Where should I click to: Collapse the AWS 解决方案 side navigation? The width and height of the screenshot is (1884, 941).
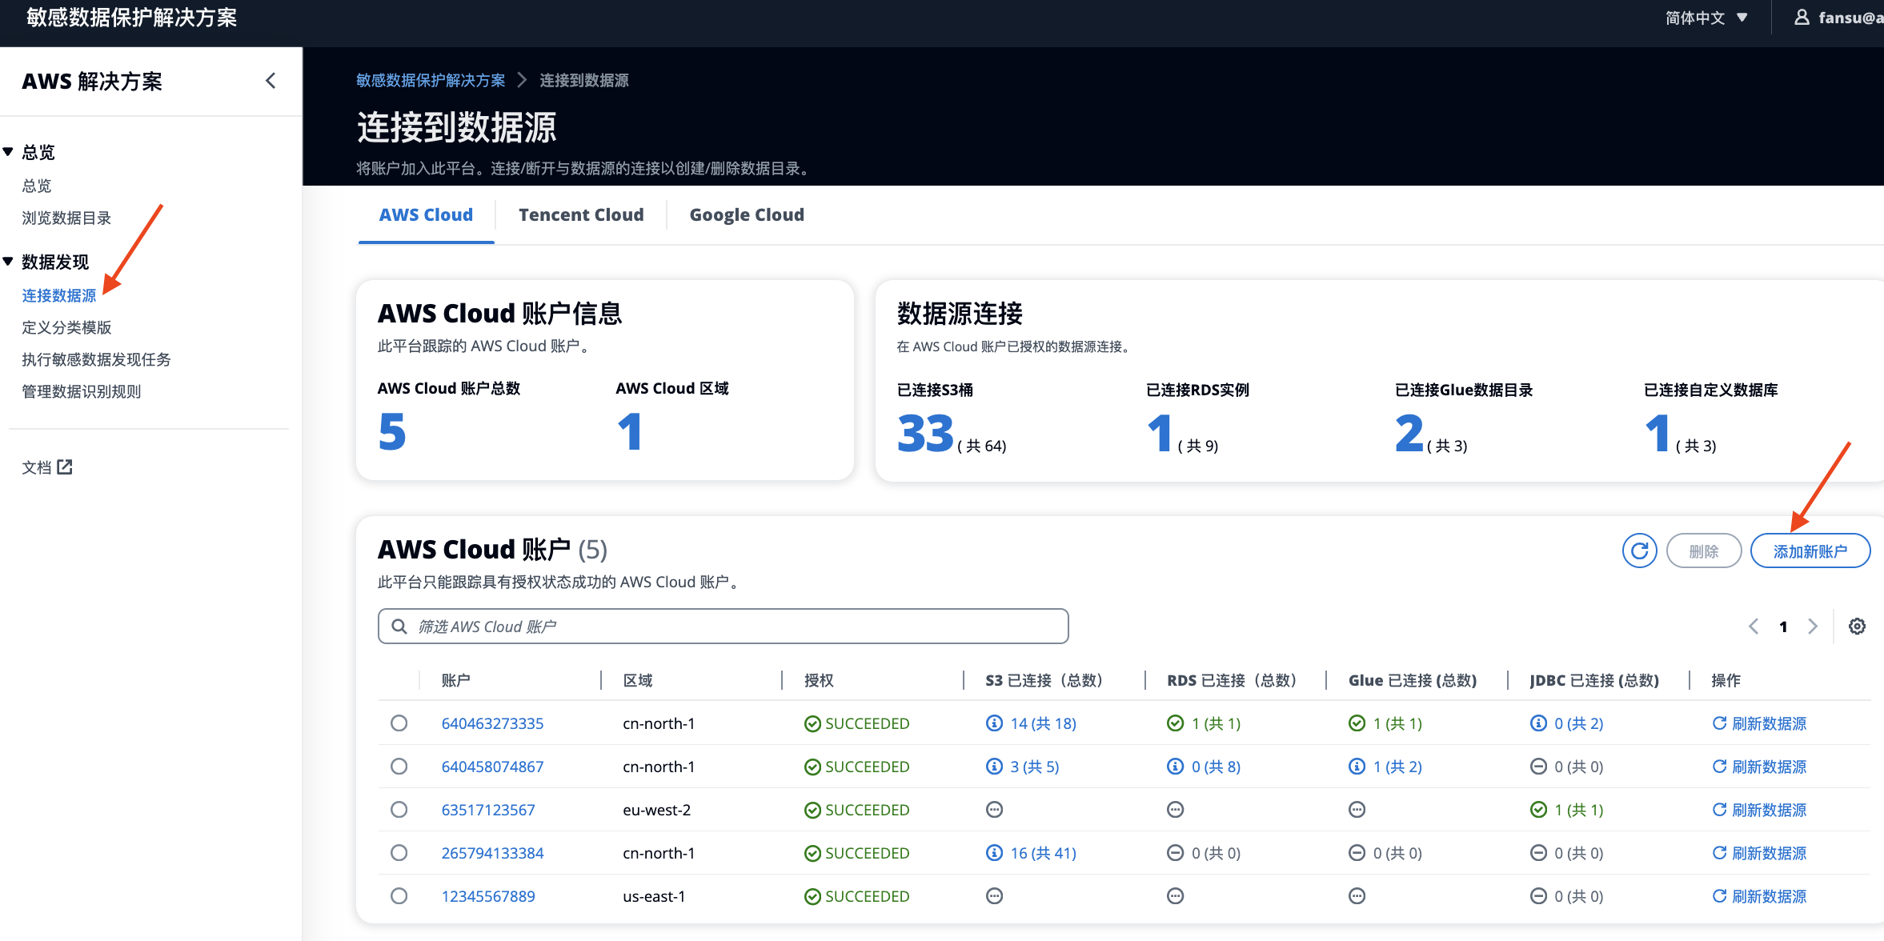click(x=271, y=81)
